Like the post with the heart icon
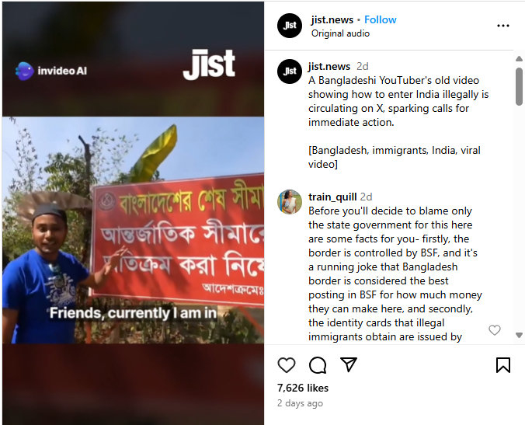Image resolution: width=525 pixels, height=425 pixels. pyautogui.click(x=287, y=364)
